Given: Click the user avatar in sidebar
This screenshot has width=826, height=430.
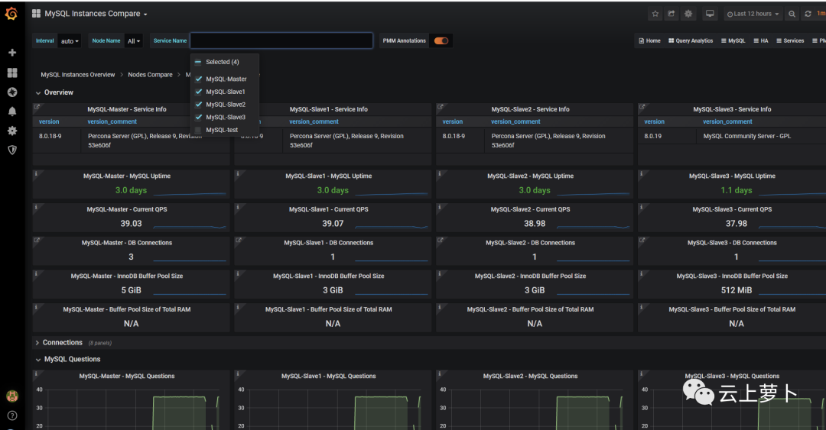Looking at the screenshot, I should [12, 396].
